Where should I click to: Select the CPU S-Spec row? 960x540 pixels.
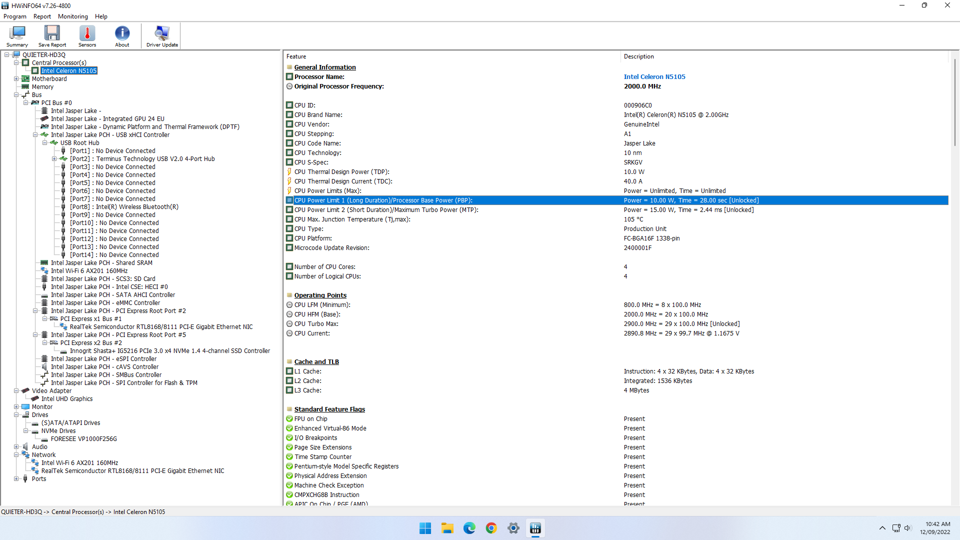[x=616, y=162]
